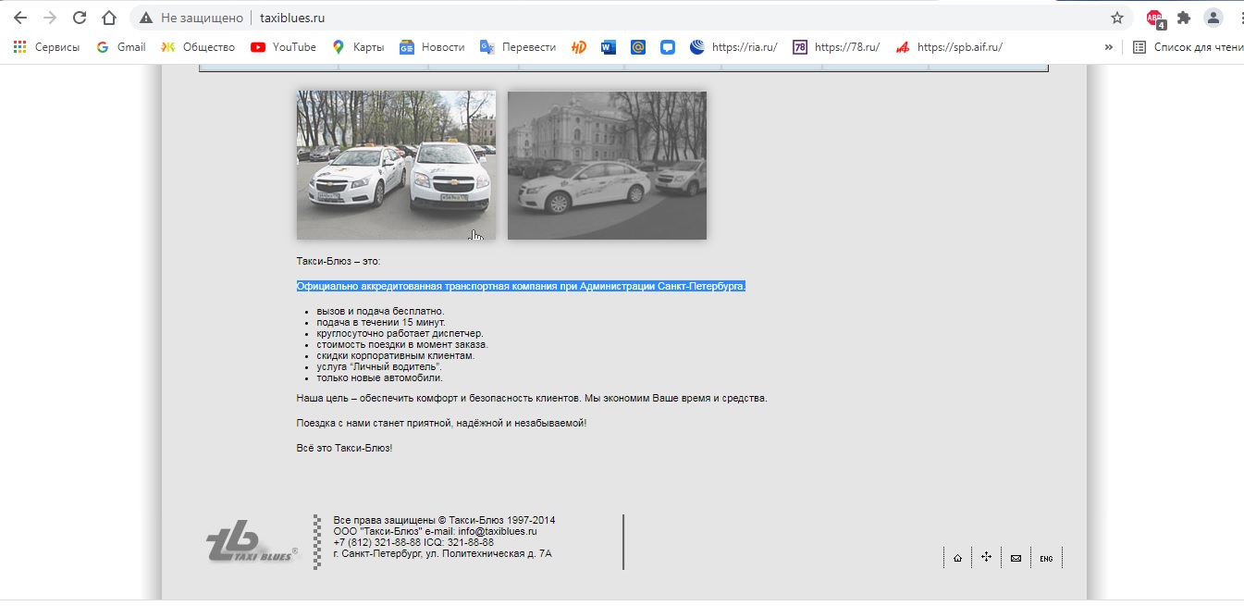Open the Перевести translate bookmark
The width and height of the screenshot is (1244, 606).
coord(518,47)
